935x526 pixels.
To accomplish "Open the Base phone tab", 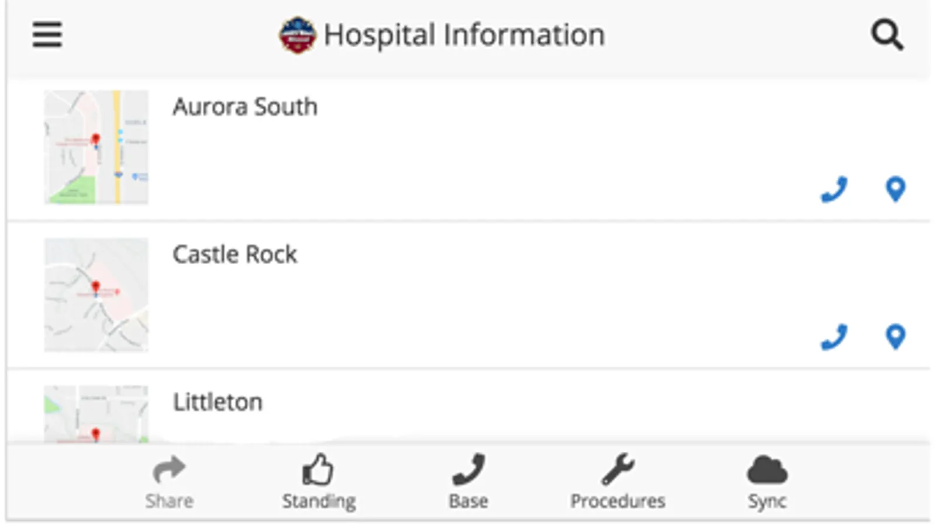I will [468, 470].
